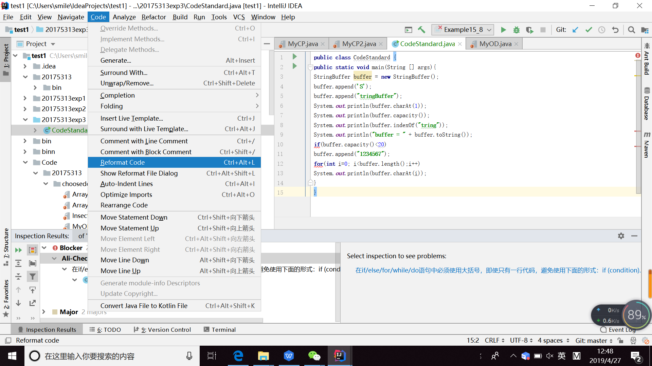Expand the .idea folder
Screen dimensions: 652x366
[25, 66]
